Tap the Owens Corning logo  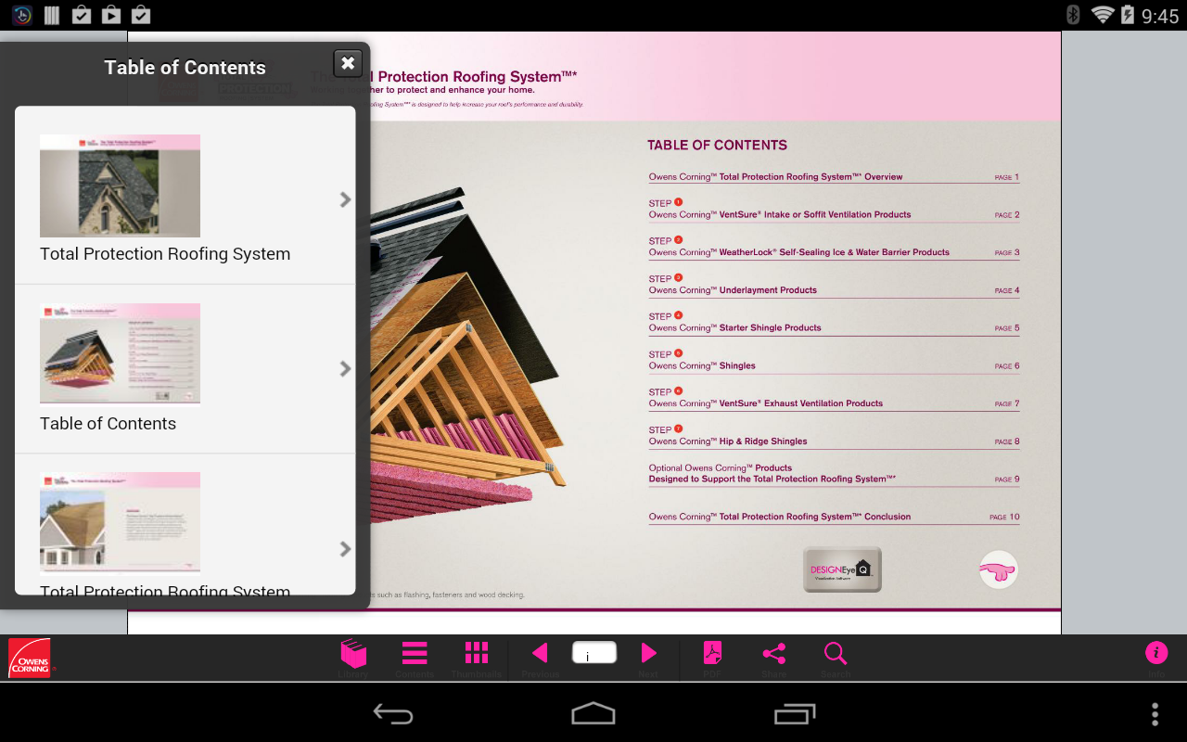[x=30, y=658]
